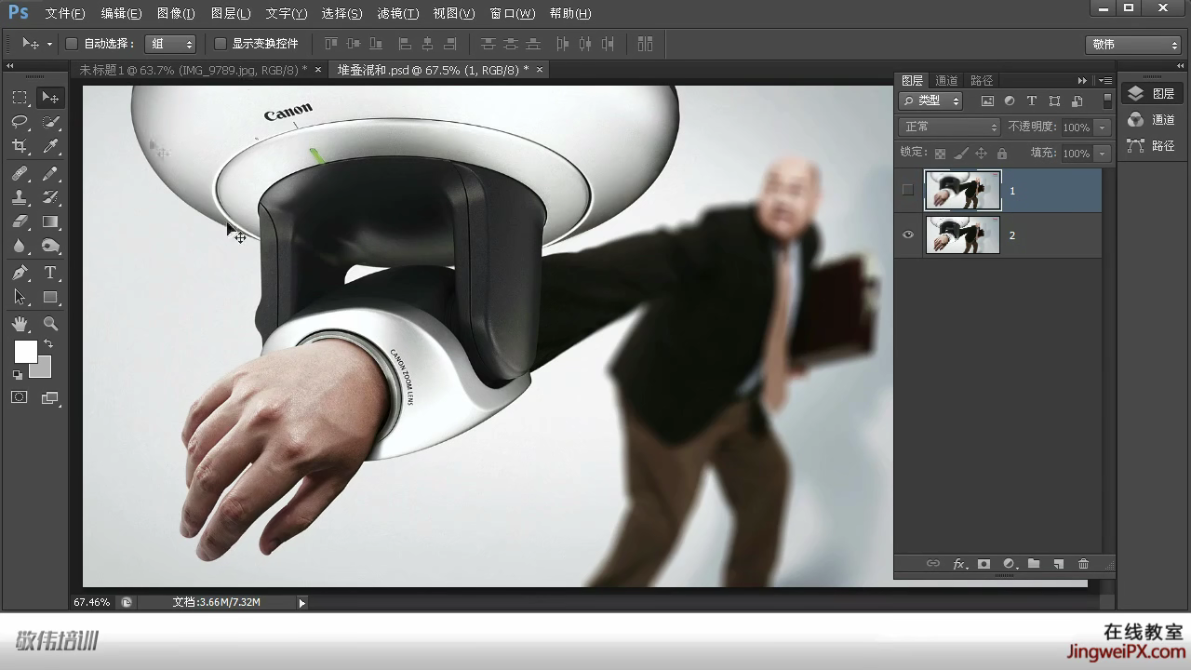
Task: Select layer 1 thumbnail
Action: click(x=962, y=190)
